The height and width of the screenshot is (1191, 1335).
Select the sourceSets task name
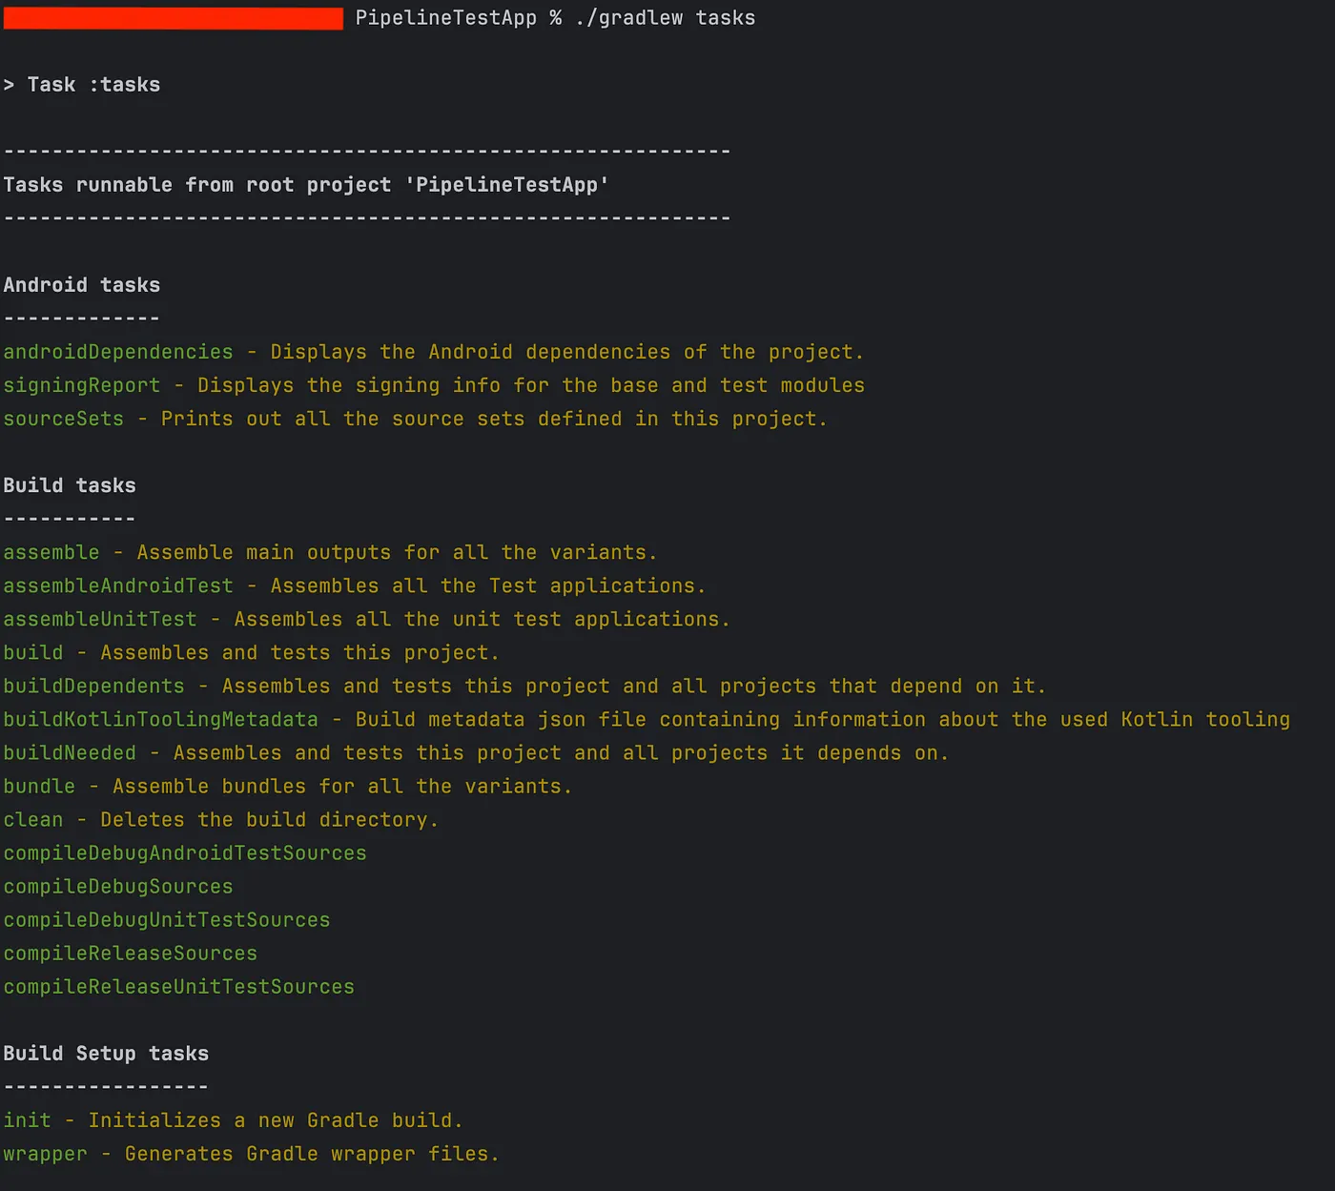pyautogui.click(x=64, y=419)
